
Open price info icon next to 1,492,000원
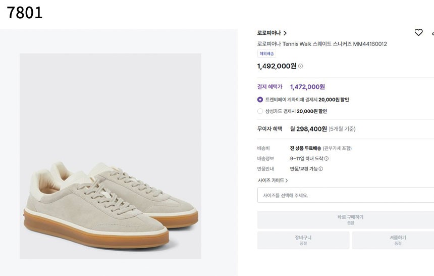(x=300, y=66)
